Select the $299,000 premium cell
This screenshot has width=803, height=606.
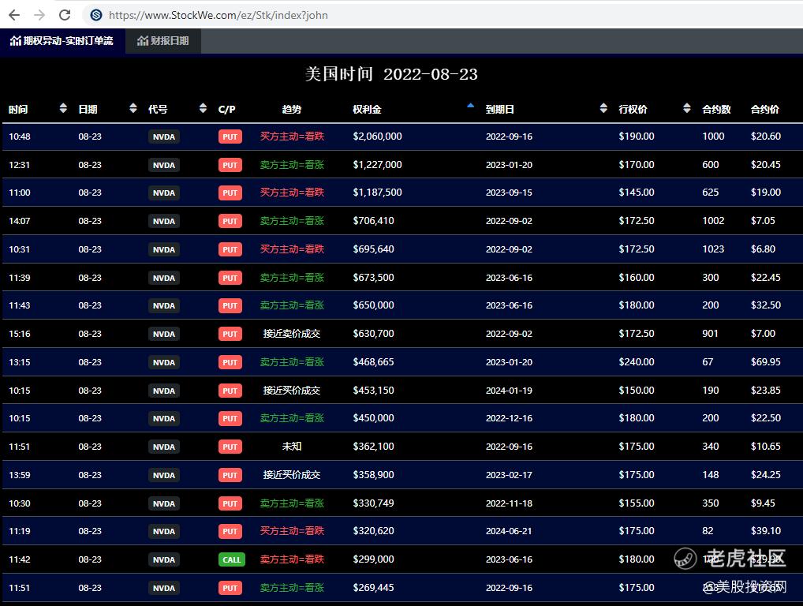tap(373, 559)
